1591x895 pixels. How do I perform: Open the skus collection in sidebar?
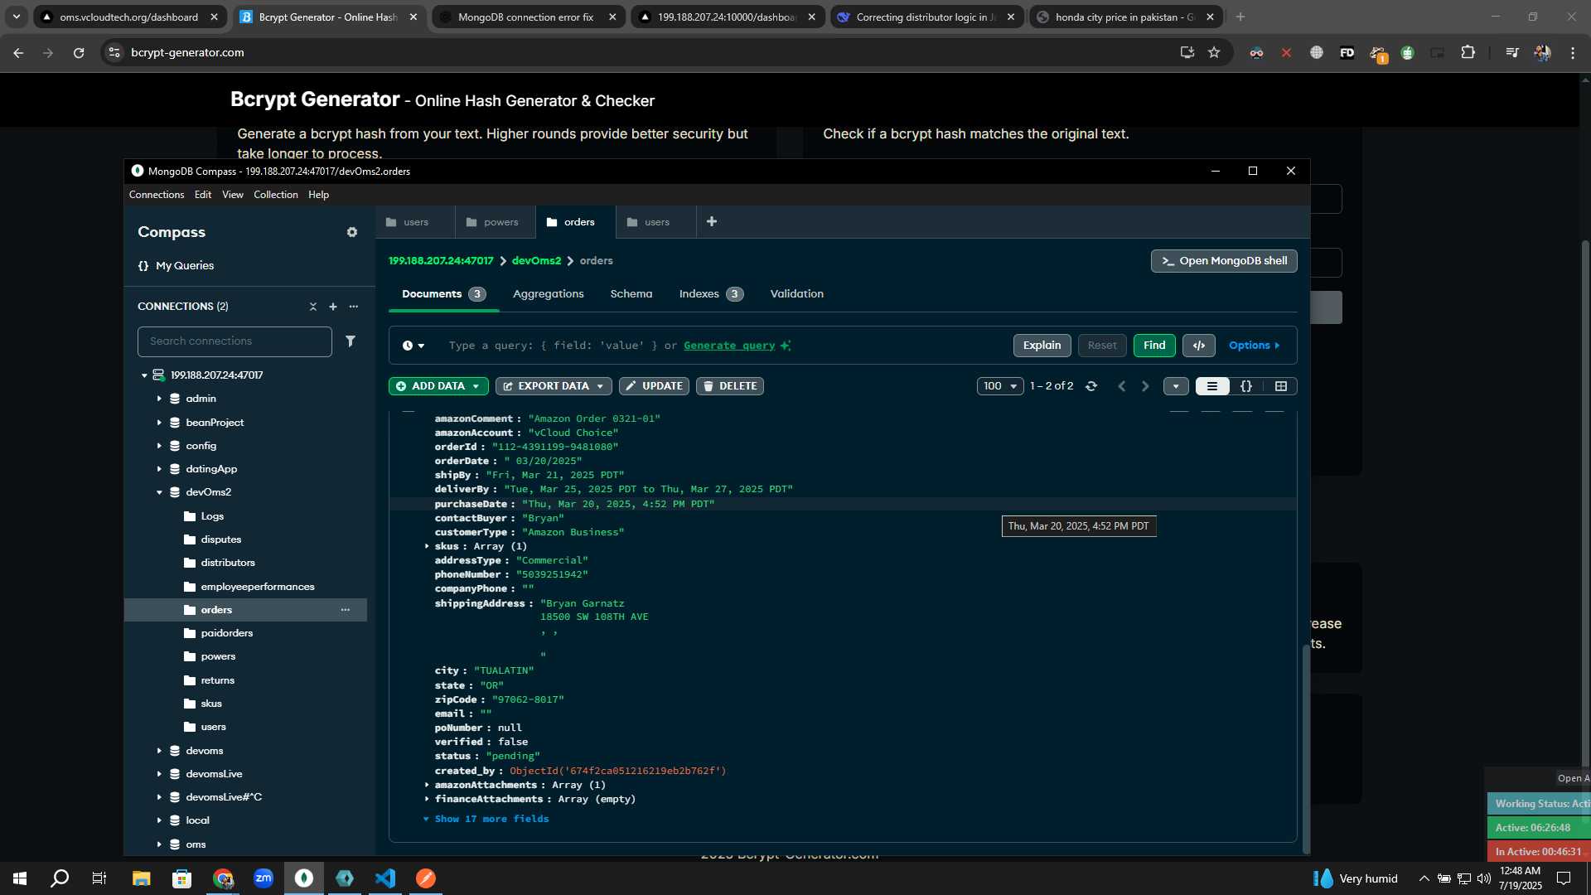(x=211, y=704)
